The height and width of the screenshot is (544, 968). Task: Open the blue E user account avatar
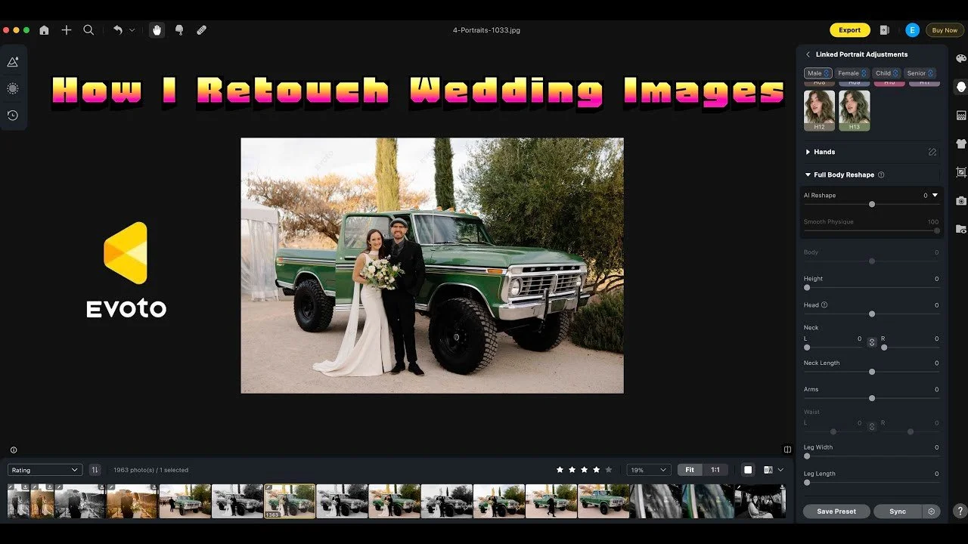(913, 30)
